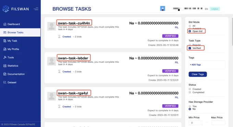Screen dimensions: 233x127
Task: Open Statistics menu item
Action: 20,66
